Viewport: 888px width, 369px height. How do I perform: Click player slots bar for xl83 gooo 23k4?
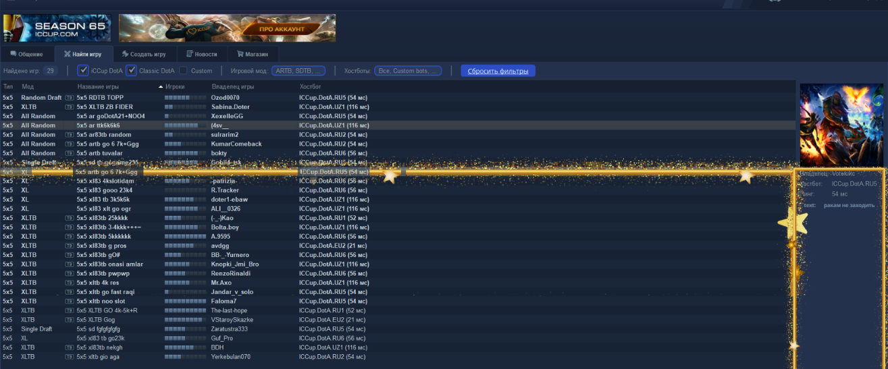tap(186, 190)
